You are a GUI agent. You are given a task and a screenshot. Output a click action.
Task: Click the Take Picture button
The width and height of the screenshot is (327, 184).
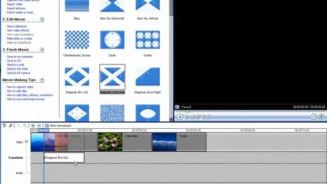(x=321, y=117)
